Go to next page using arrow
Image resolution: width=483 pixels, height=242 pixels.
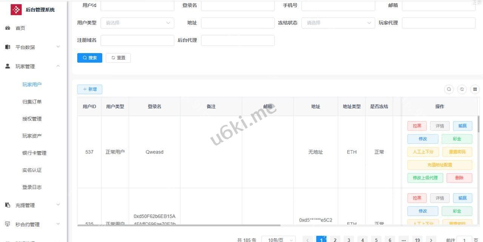pyautogui.click(x=431, y=240)
